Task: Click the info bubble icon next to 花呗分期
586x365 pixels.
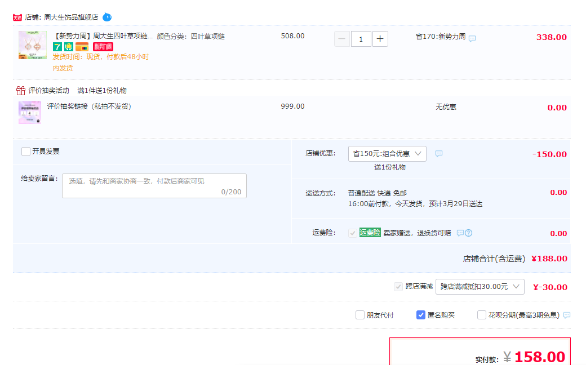Action: [x=567, y=315]
